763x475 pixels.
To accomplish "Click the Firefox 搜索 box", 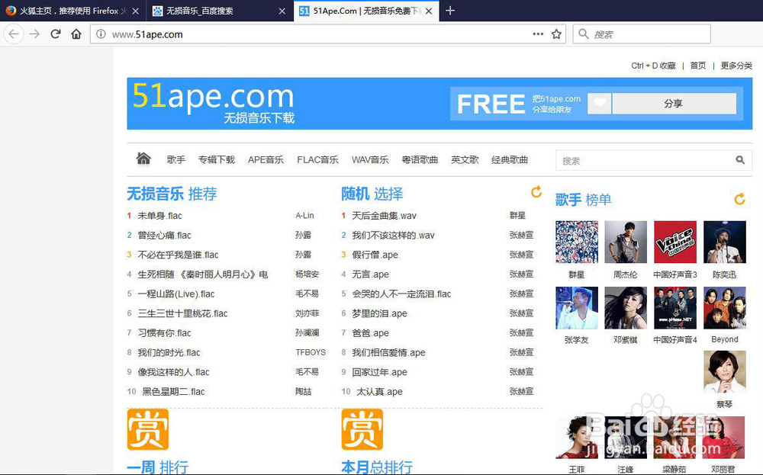I will tap(642, 34).
